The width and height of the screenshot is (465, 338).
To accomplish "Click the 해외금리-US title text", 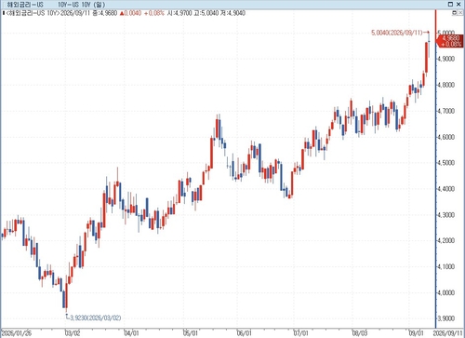I will [x=25, y=5].
